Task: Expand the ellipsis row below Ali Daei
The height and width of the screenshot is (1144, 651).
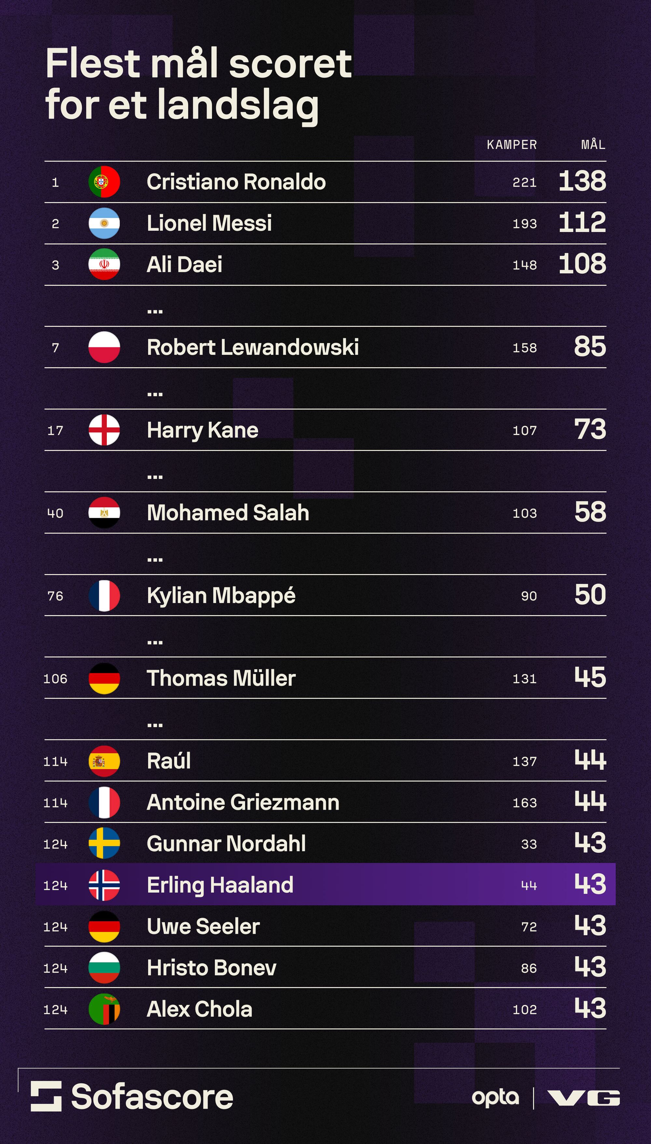Action: pos(155,311)
